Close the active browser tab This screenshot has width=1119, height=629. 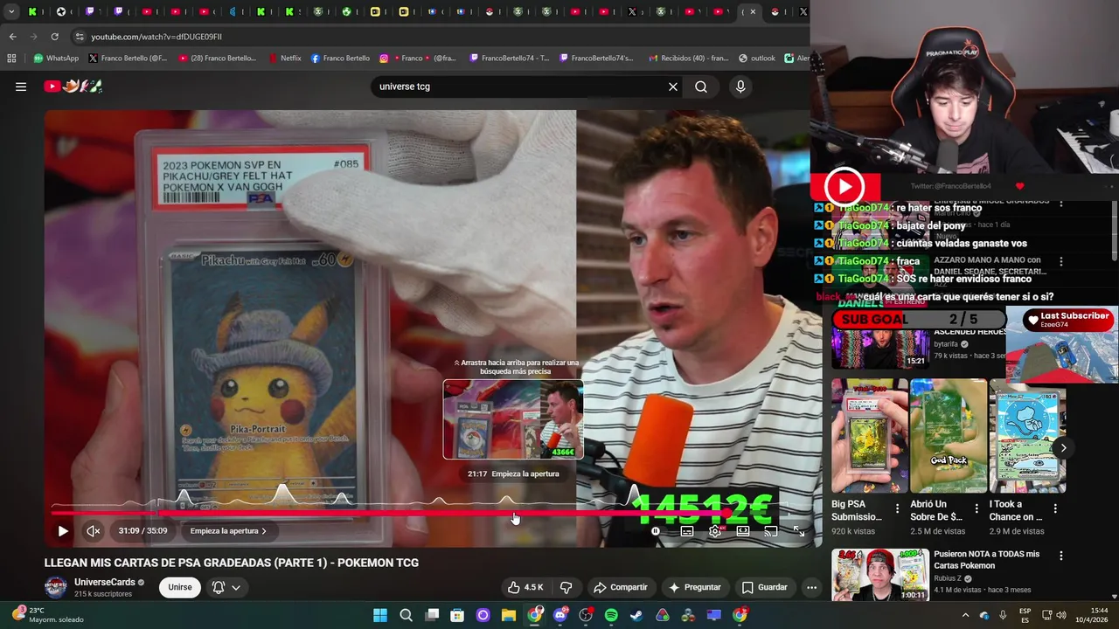[x=754, y=11]
